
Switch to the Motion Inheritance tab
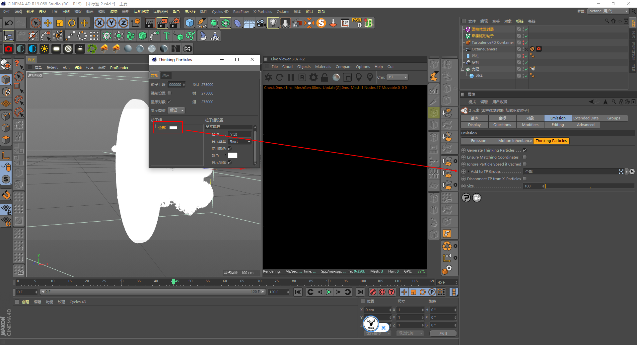[515, 141]
